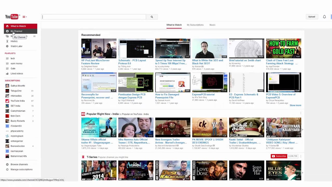Open New Avengers Trailer thumbnail
The image size is (332, 187).
click(x=173, y=128)
